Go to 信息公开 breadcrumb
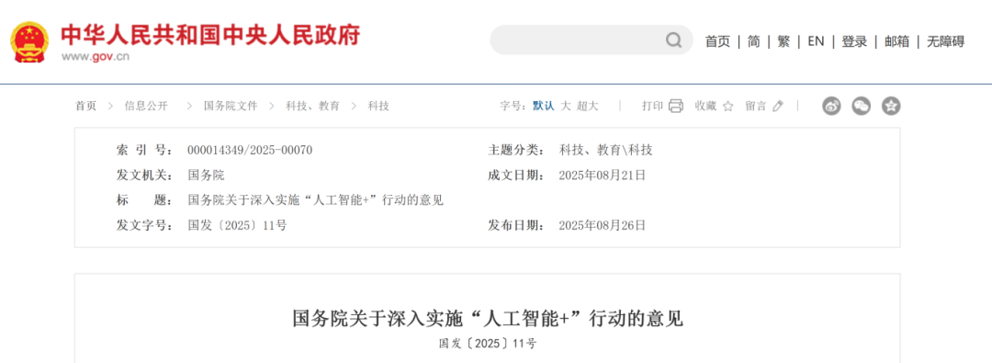 tap(146, 106)
